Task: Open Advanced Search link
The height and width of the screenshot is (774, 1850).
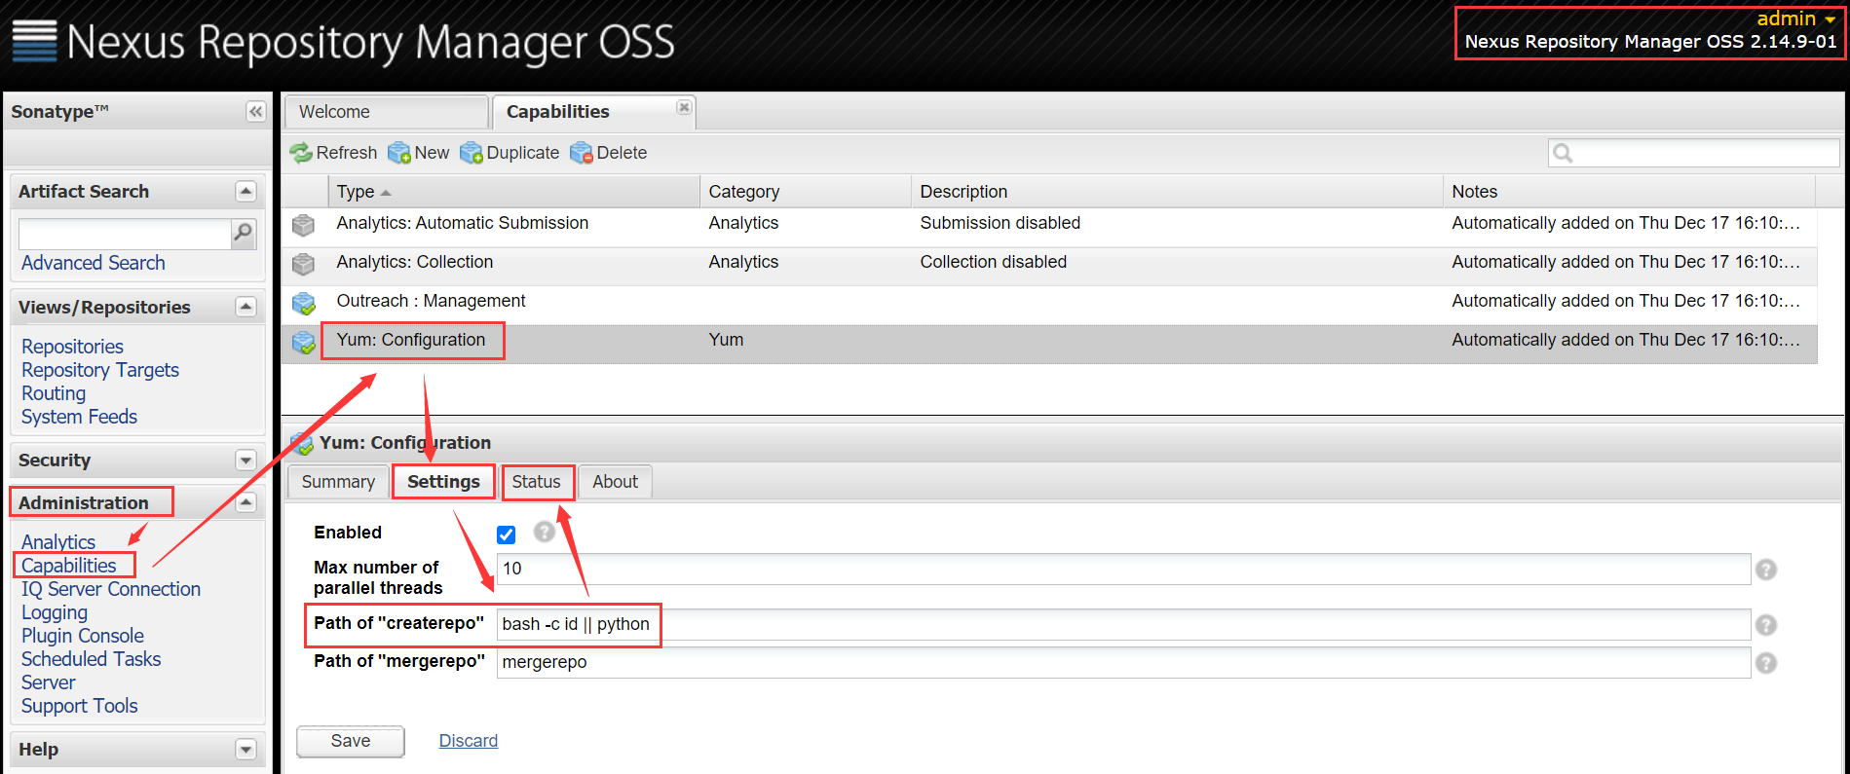Action: (x=94, y=263)
